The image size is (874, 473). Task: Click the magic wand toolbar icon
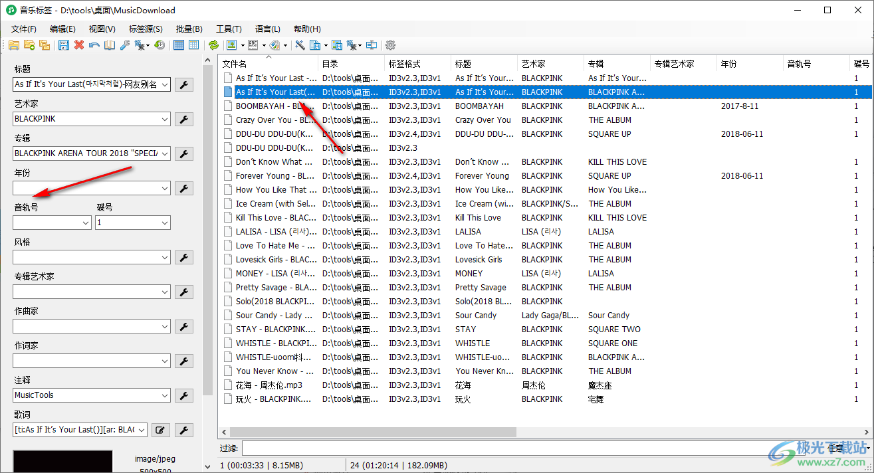[300, 45]
